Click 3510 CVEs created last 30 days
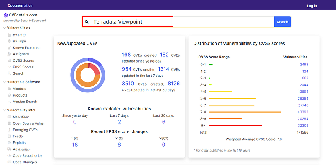336x165 pixels. 128,84
